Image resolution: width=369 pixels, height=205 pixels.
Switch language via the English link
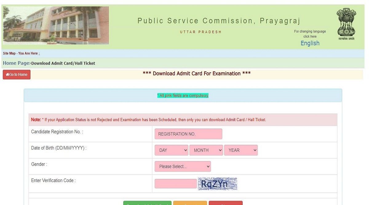(310, 43)
